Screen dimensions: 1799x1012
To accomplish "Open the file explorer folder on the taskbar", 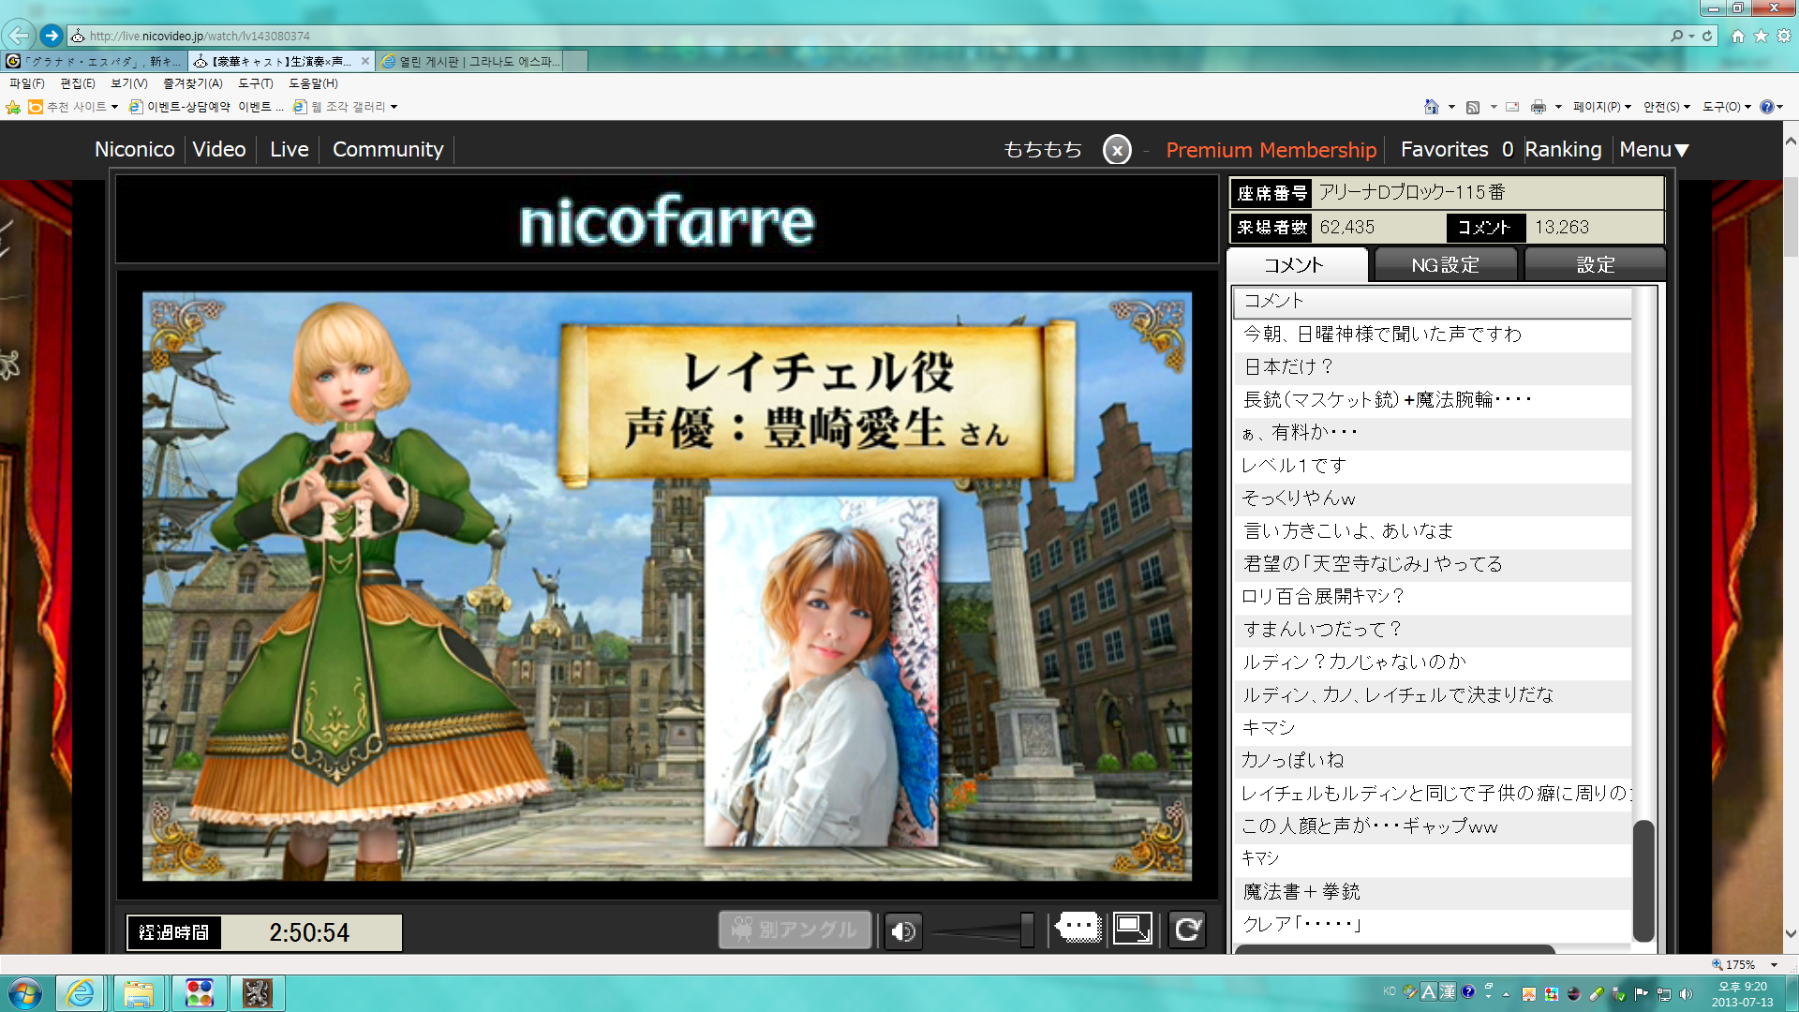I will [x=139, y=993].
